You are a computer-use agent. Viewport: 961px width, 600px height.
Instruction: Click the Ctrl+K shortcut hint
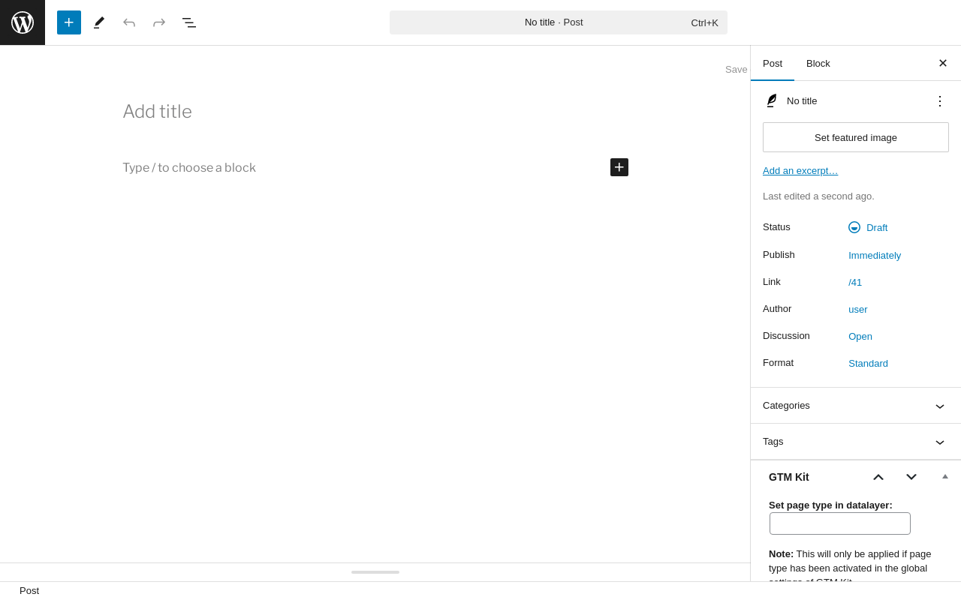click(705, 23)
